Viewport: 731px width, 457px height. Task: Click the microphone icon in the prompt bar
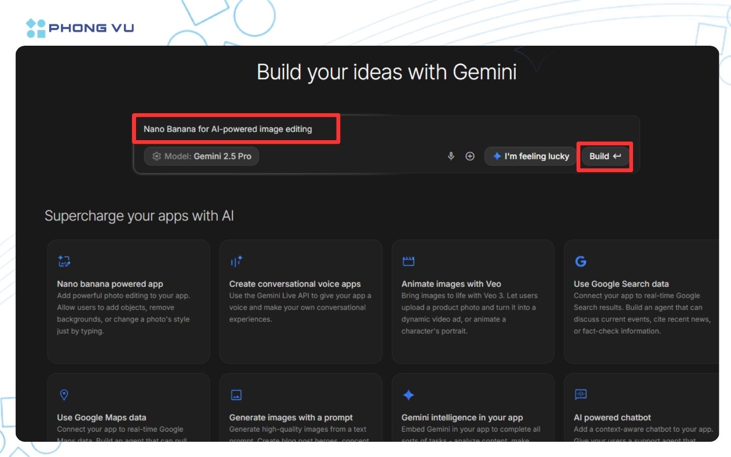click(x=451, y=156)
